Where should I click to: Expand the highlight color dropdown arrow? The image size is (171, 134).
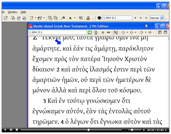point(75,18)
